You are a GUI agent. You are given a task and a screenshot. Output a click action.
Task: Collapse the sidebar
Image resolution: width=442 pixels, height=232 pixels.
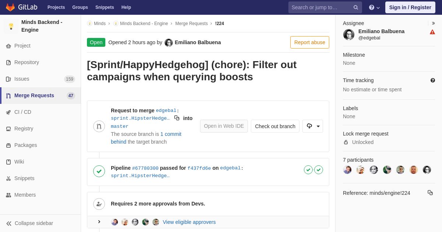(41, 223)
